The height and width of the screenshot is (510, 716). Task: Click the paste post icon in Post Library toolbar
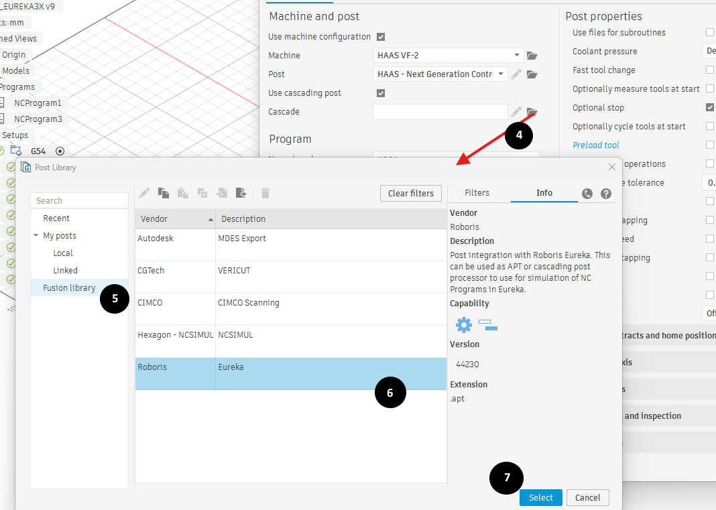tap(182, 193)
